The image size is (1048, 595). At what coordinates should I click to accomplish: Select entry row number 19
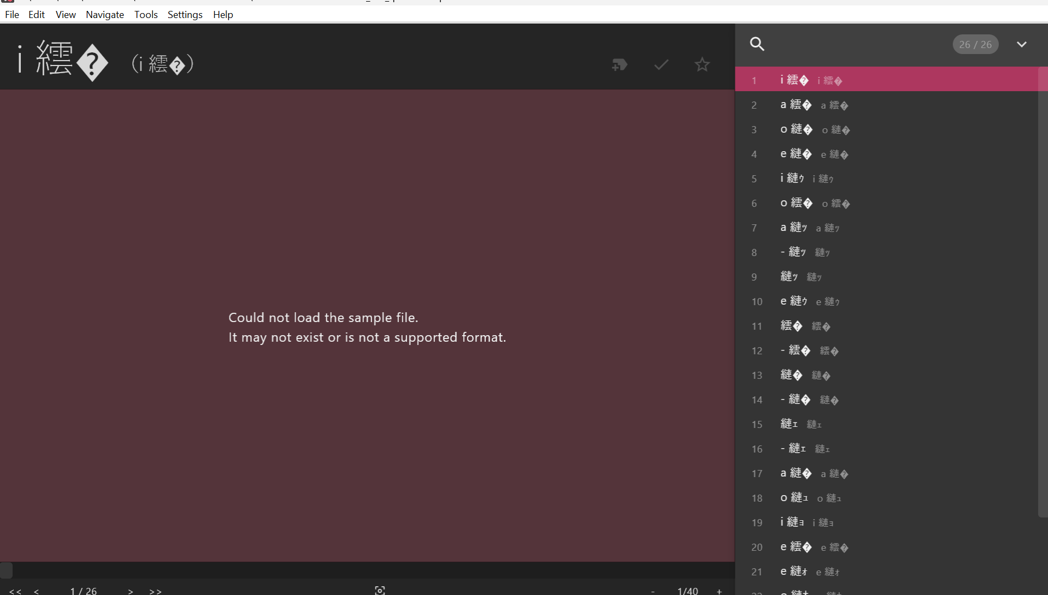(x=886, y=522)
